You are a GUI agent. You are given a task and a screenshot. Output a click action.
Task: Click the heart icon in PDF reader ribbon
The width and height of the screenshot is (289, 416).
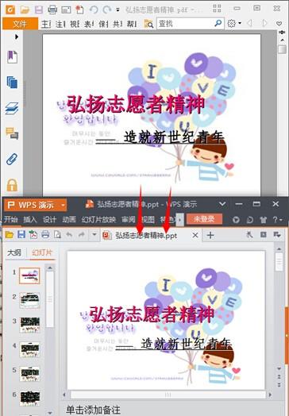point(279,24)
